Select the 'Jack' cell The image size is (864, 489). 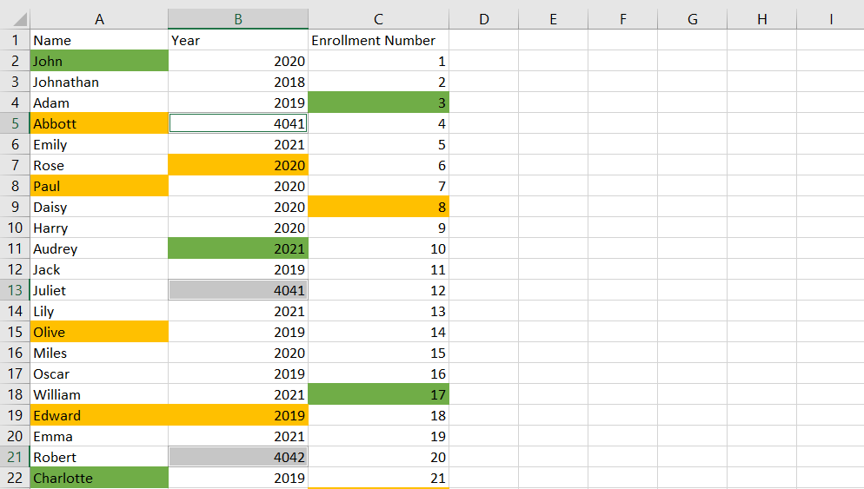(x=99, y=269)
